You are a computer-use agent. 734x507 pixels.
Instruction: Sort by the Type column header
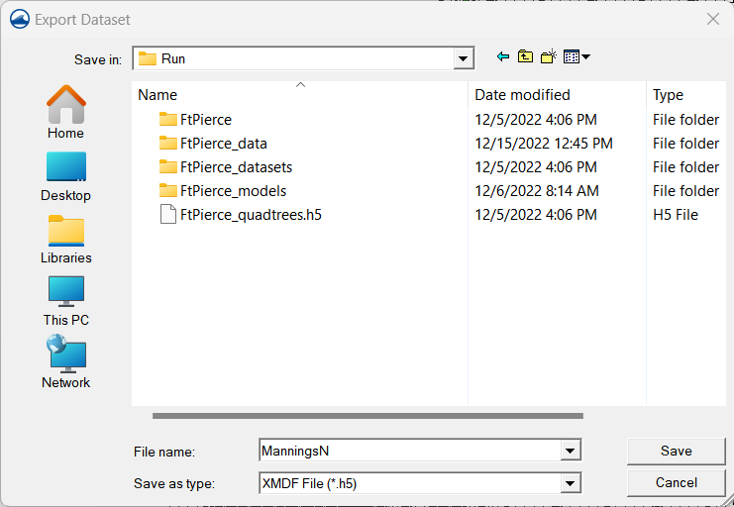[686, 94]
